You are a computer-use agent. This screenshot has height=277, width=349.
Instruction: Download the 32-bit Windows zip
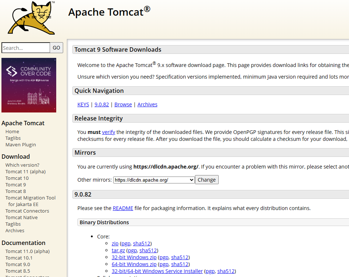(134, 257)
